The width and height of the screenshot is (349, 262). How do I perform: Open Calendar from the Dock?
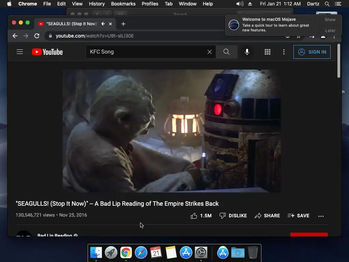(x=156, y=252)
